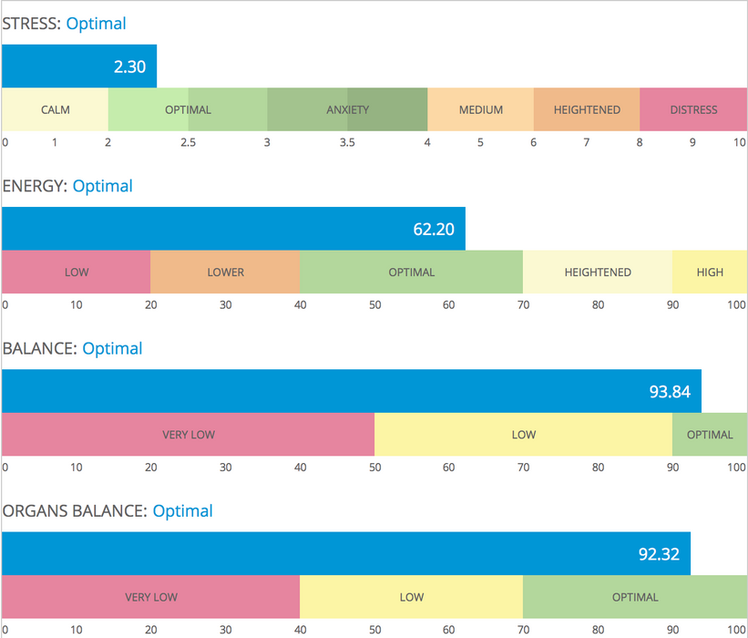Select the HIGH zone on the energy scale
Image resolution: width=748 pixels, height=638 pixels.
pyautogui.click(x=710, y=272)
